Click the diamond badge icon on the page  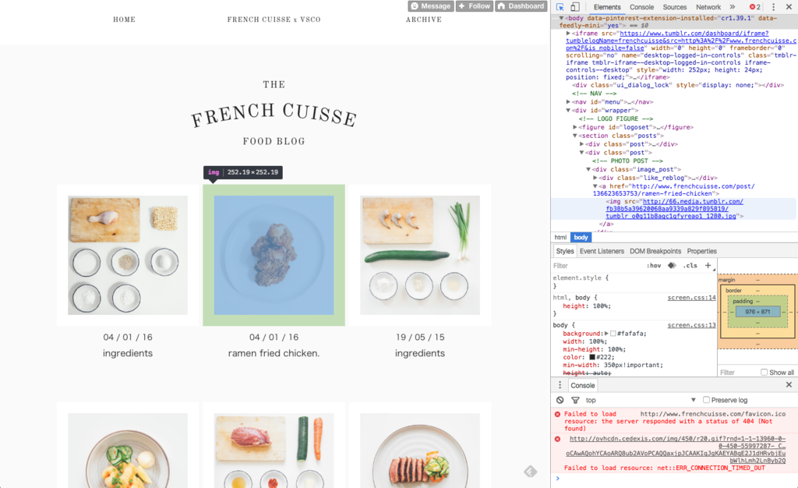point(530,472)
